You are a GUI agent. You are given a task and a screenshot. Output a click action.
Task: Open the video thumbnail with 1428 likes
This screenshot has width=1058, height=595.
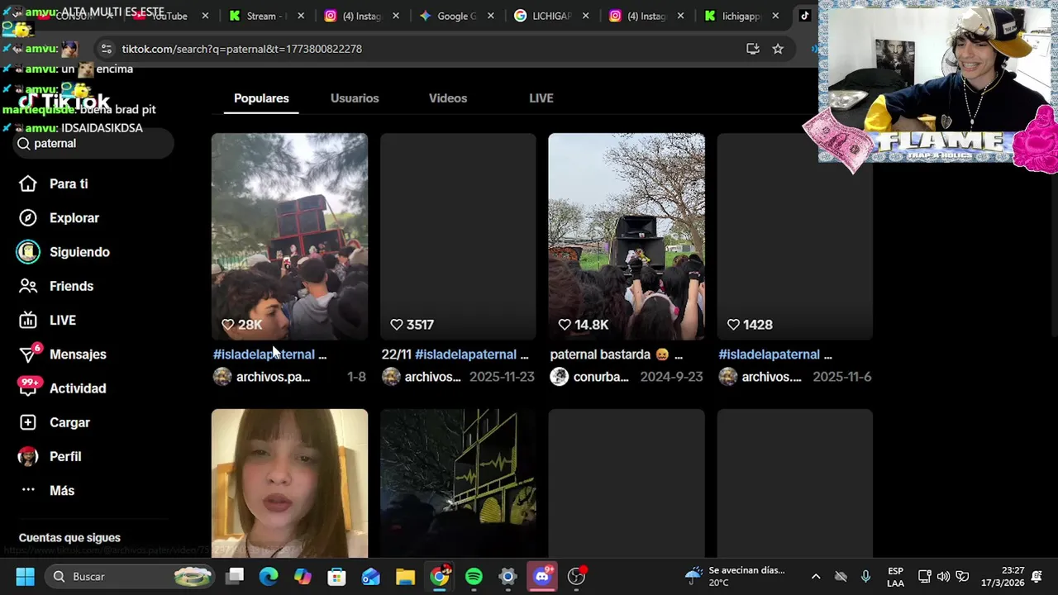(795, 236)
